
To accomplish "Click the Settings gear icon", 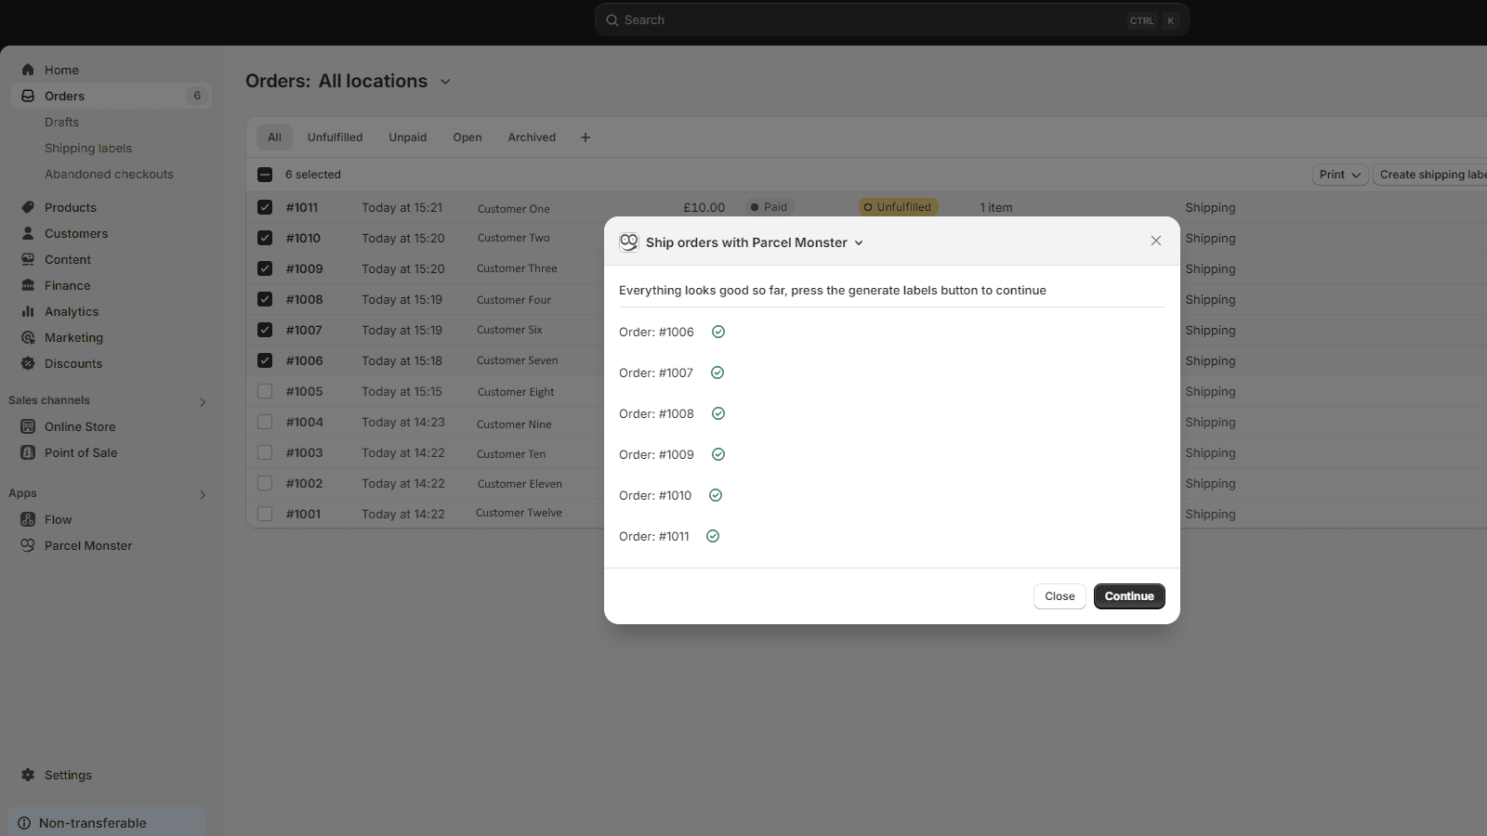I will tap(28, 775).
